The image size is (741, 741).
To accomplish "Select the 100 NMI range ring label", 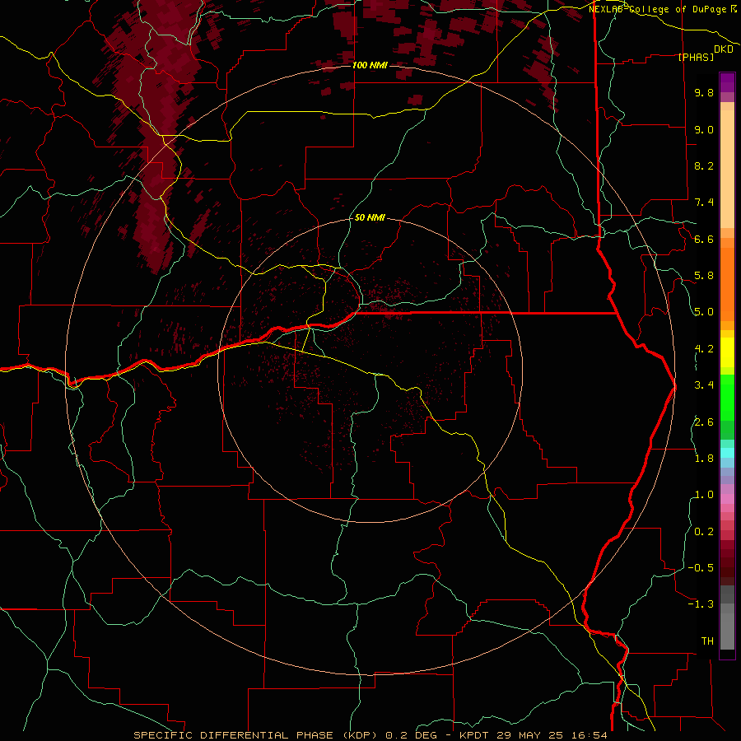I will tap(370, 65).
